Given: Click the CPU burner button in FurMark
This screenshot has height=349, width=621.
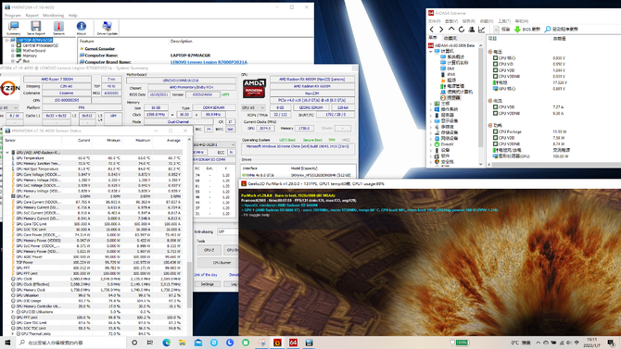Looking at the screenshot, I should click(222, 262).
